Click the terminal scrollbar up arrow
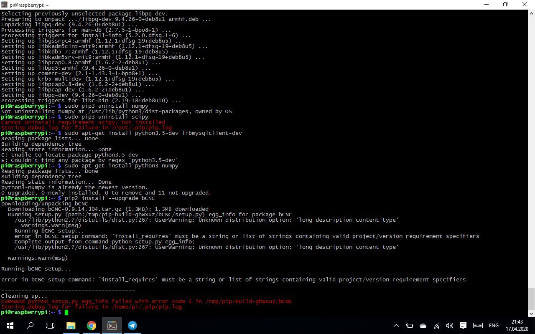The height and width of the screenshot is (334, 535). [x=531, y=14]
